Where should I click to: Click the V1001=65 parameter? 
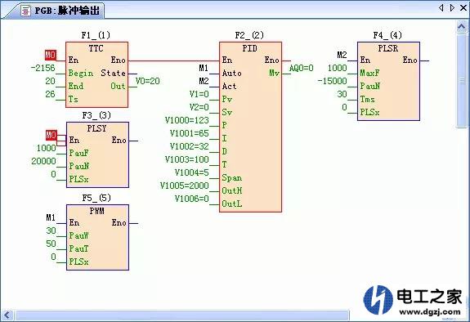point(189,133)
